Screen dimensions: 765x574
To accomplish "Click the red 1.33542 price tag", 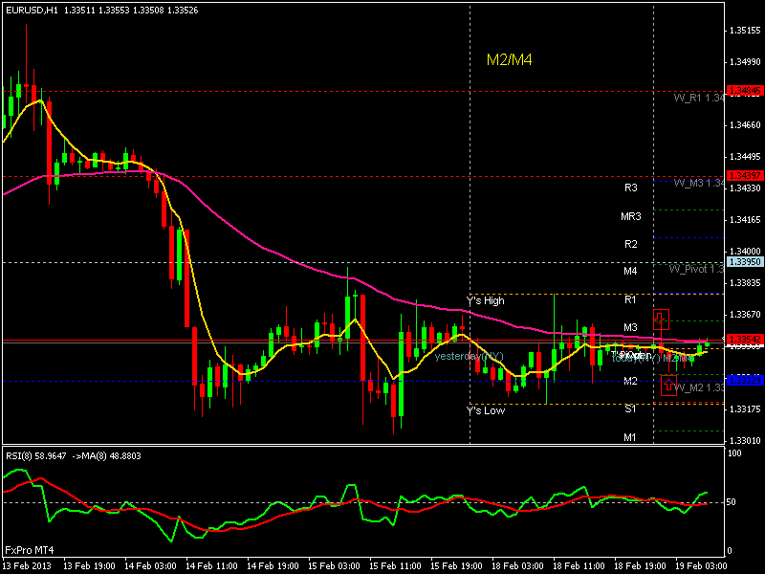I will pos(745,339).
